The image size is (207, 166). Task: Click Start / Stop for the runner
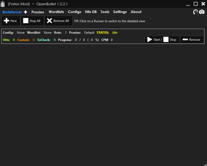[162, 40]
